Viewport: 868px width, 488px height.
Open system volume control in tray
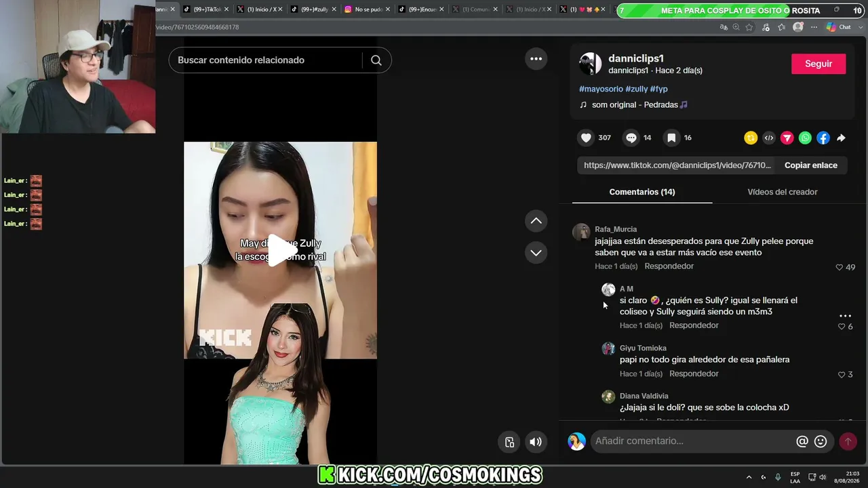(x=823, y=477)
